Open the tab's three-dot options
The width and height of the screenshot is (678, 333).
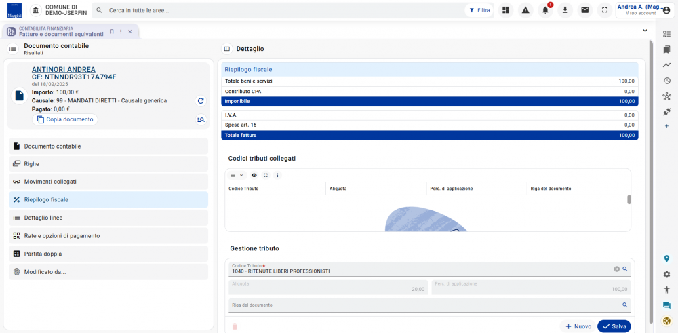pos(121,32)
